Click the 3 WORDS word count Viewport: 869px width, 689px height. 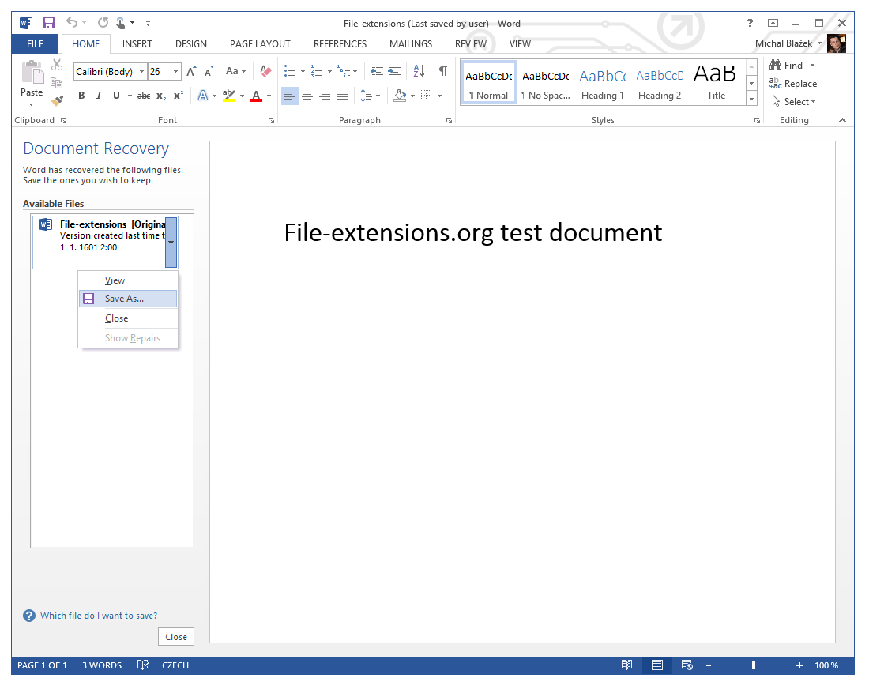point(102,665)
